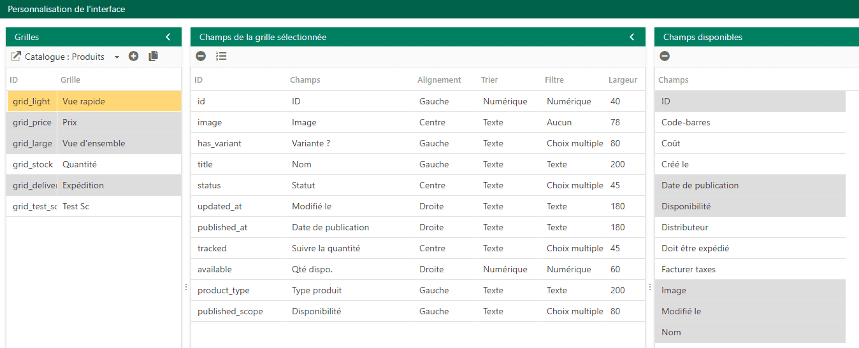Select the grid_price Prix row
This screenshot has height=348, width=859.
coord(94,122)
